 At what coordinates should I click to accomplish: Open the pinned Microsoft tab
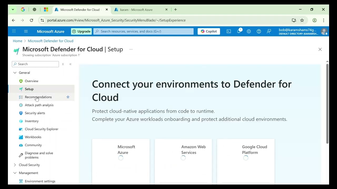46,9
